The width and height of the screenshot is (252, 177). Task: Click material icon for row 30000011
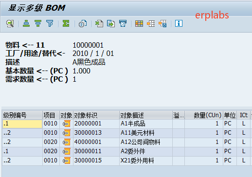[x=67, y=152]
